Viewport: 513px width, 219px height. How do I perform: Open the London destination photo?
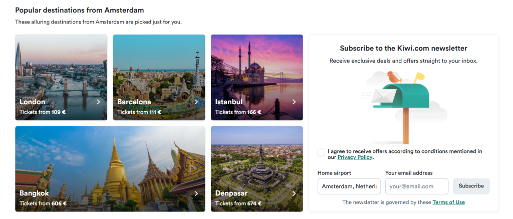coord(61,65)
